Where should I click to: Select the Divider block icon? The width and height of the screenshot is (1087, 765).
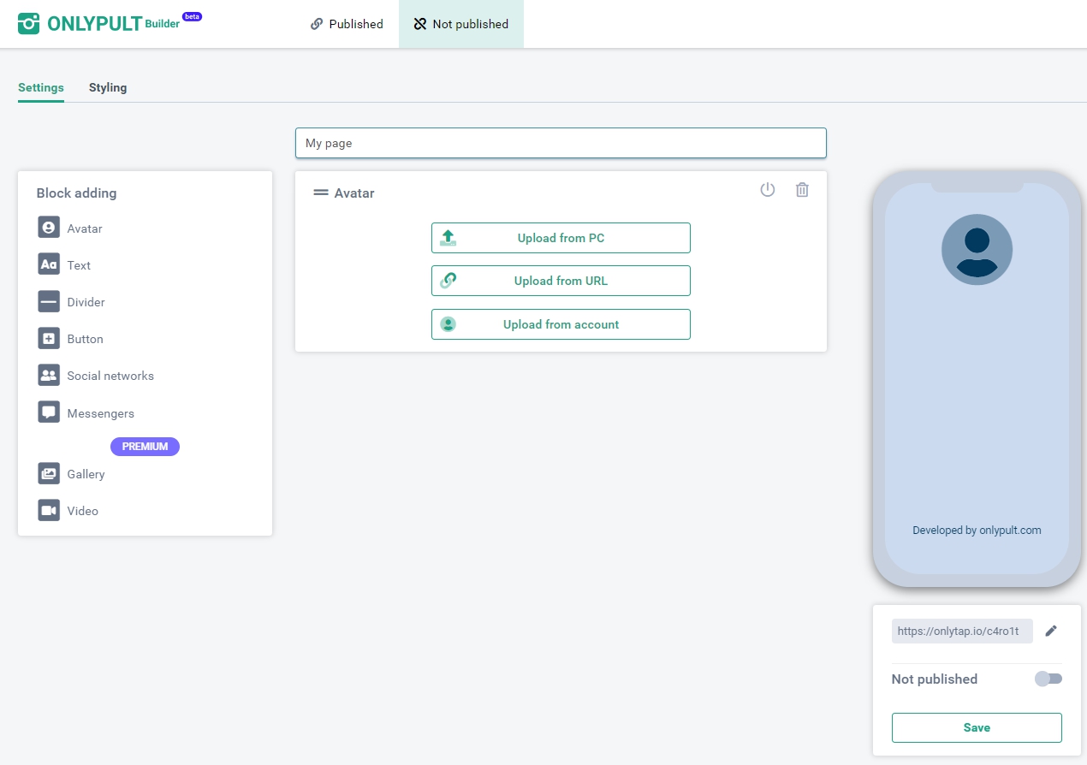[49, 301]
